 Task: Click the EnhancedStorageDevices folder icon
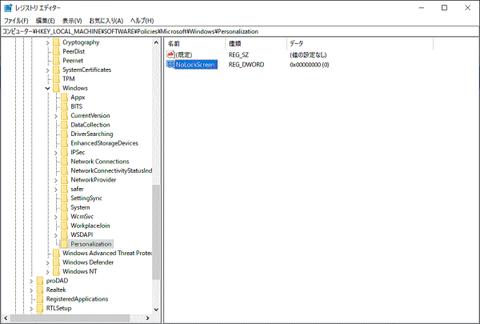pos(64,143)
